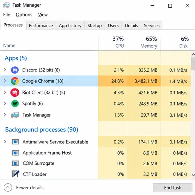This screenshot has height=195, width=195.
Task: Expand the Google Chrome process group
Action: pos(5,81)
